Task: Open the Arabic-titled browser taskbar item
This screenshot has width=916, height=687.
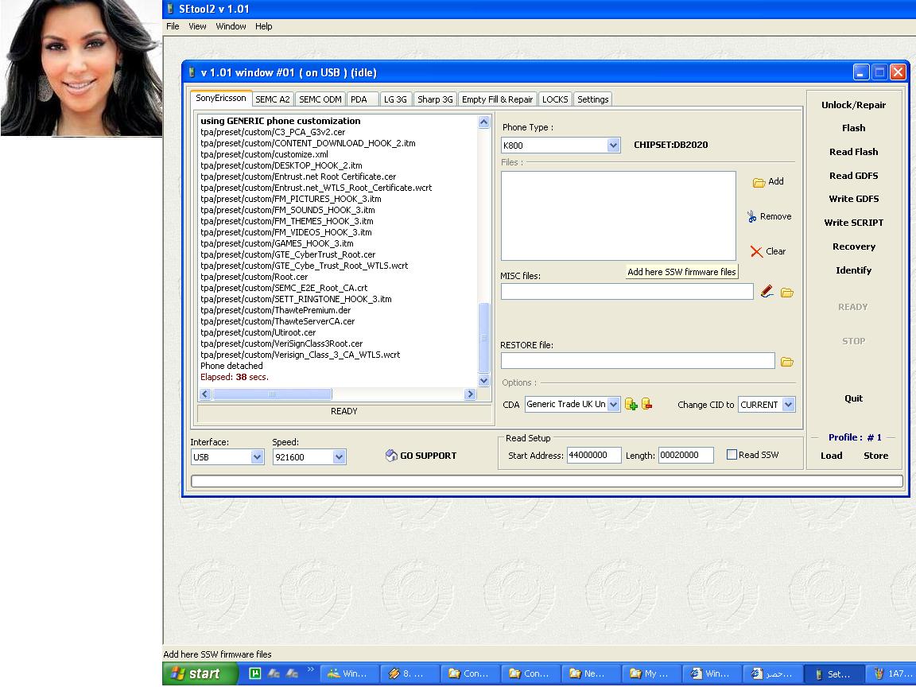Action: (x=771, y=673)
